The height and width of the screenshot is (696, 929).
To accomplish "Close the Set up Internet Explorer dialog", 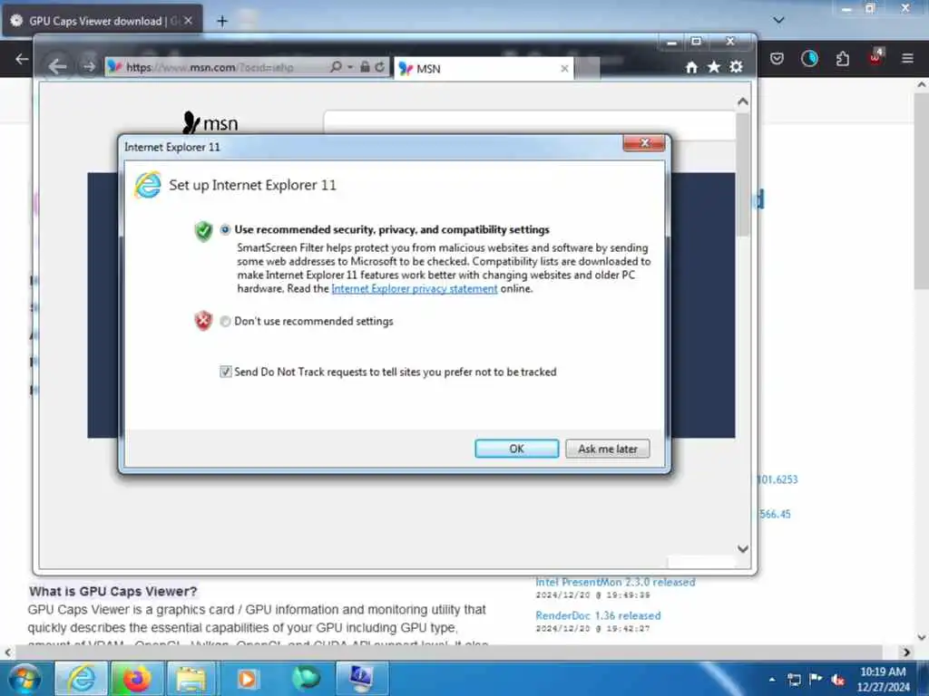I will pos(644,142).
